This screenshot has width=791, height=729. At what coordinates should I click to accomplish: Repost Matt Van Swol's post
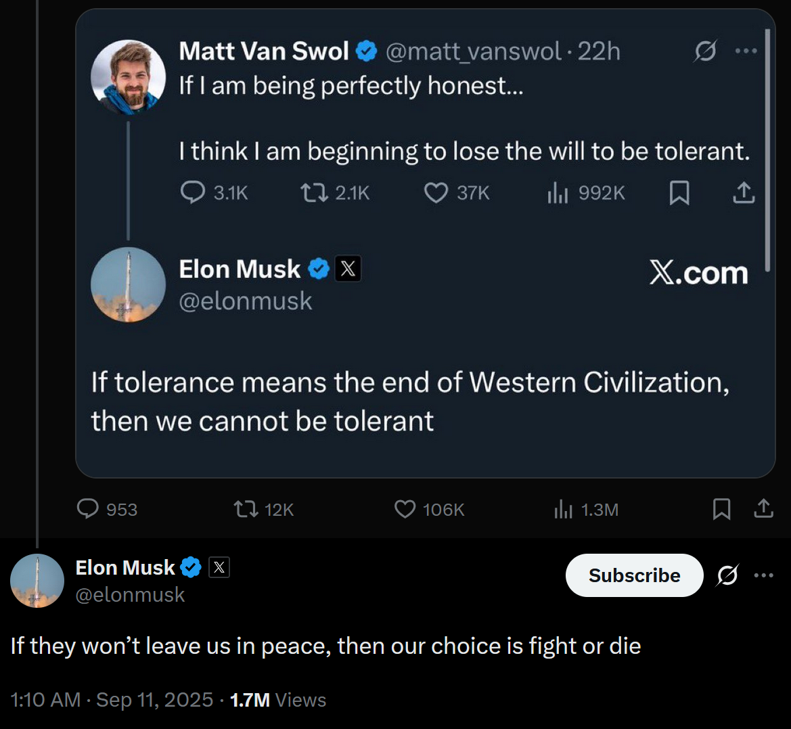(312, 193)
